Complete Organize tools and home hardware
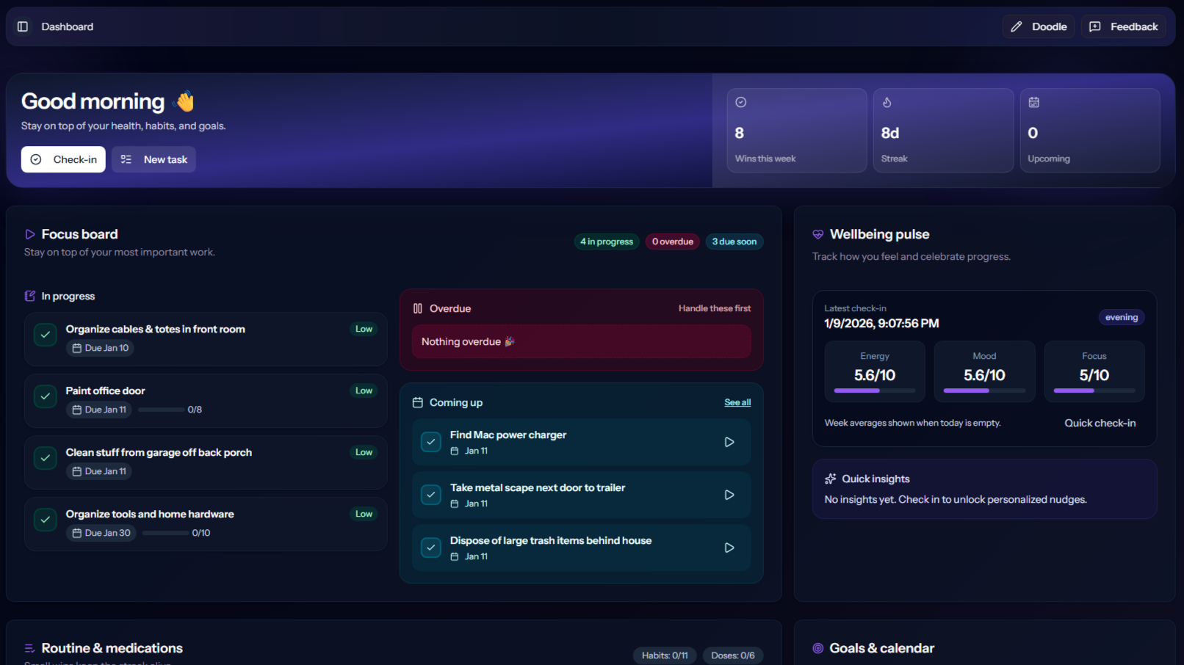Image resolution: width=1184 pixels, height=665 pixels. coord(46,520)
